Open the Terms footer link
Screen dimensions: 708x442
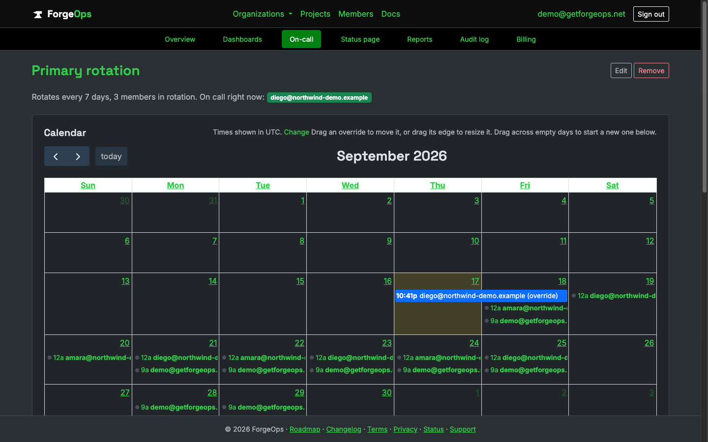[x=377, y=429]
